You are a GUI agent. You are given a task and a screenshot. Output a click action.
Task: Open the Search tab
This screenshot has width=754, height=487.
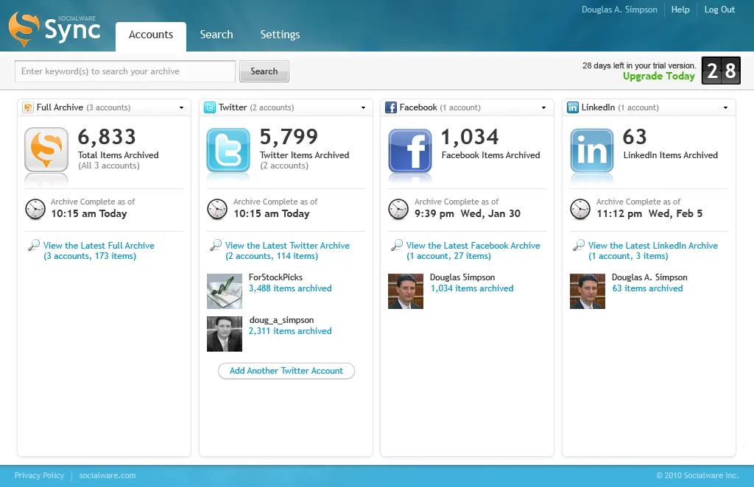click(216, 35)
